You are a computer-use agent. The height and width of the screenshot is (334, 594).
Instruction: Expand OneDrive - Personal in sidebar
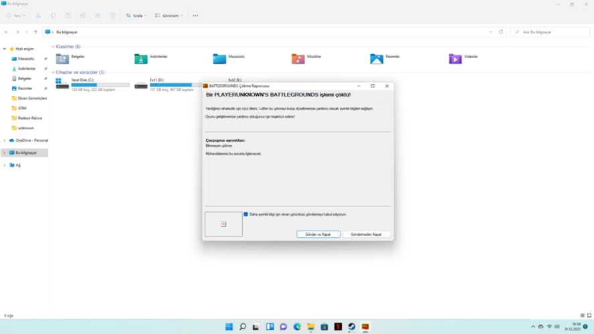point(5,140)
